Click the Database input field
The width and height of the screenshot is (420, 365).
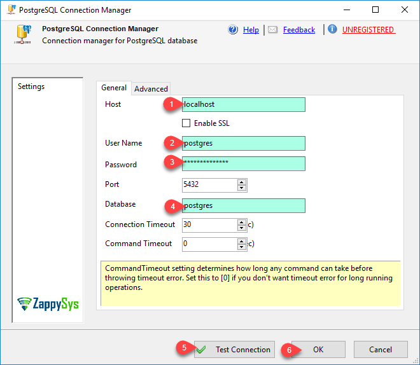click(244, 205)
